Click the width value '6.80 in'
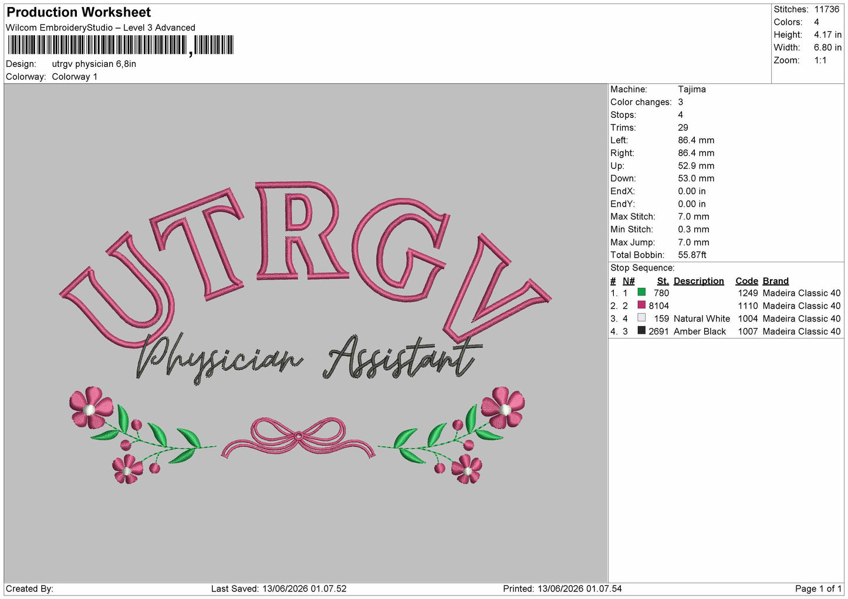Image resolution: width=848 pixels, height=599 pixels. (827, 48)
